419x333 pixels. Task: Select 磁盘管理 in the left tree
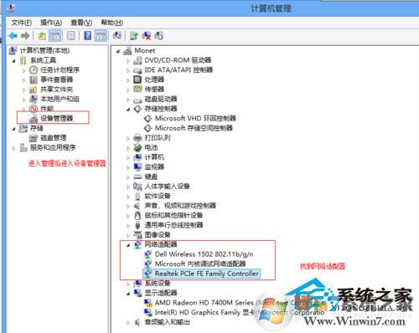coord(54,138)
